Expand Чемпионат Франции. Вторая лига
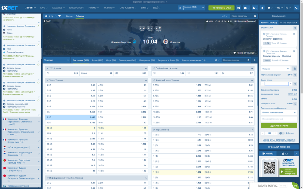The height and width of the screenshot is (189, 303). coord(39,141)
